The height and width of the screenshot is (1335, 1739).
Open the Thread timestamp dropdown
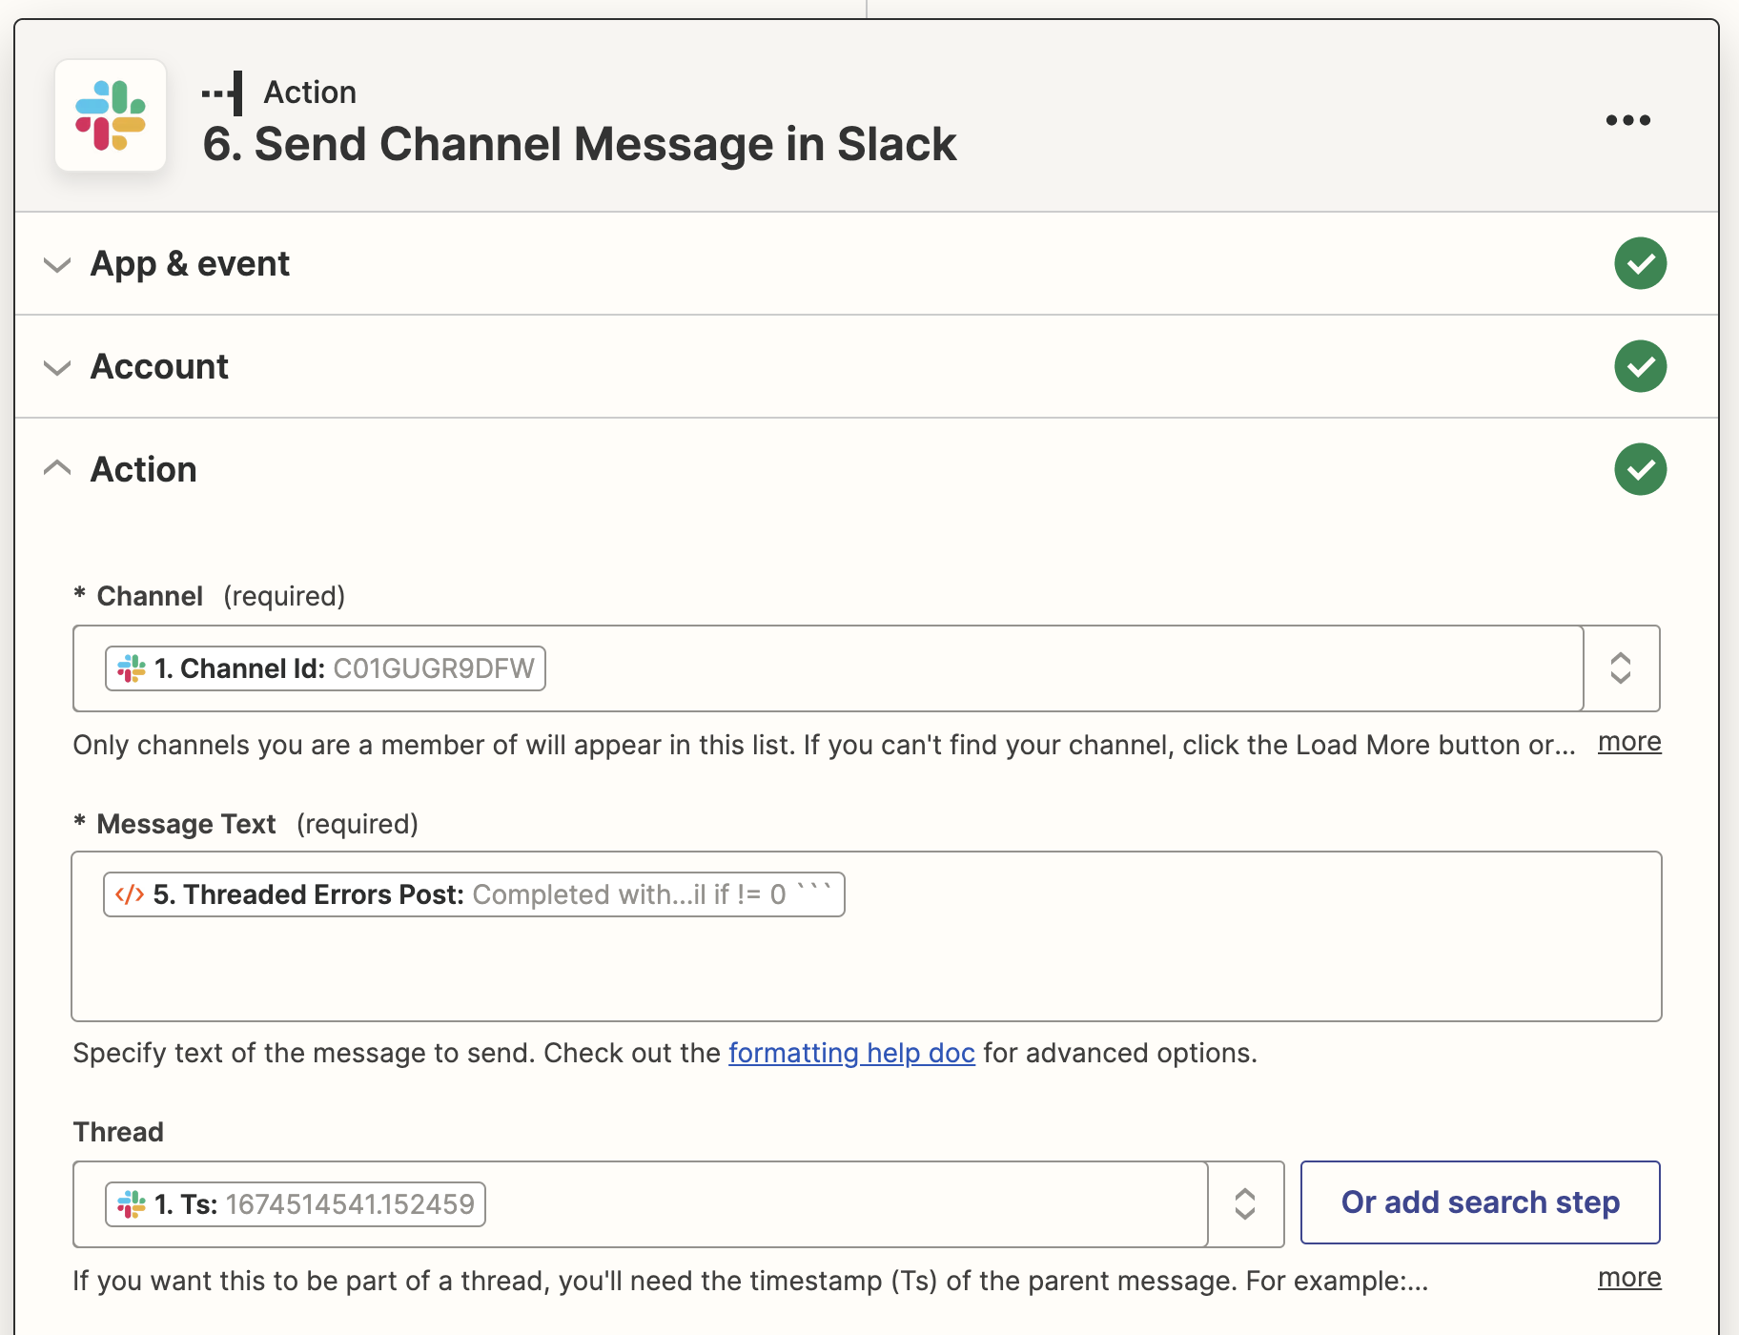coord(1245,1204)
